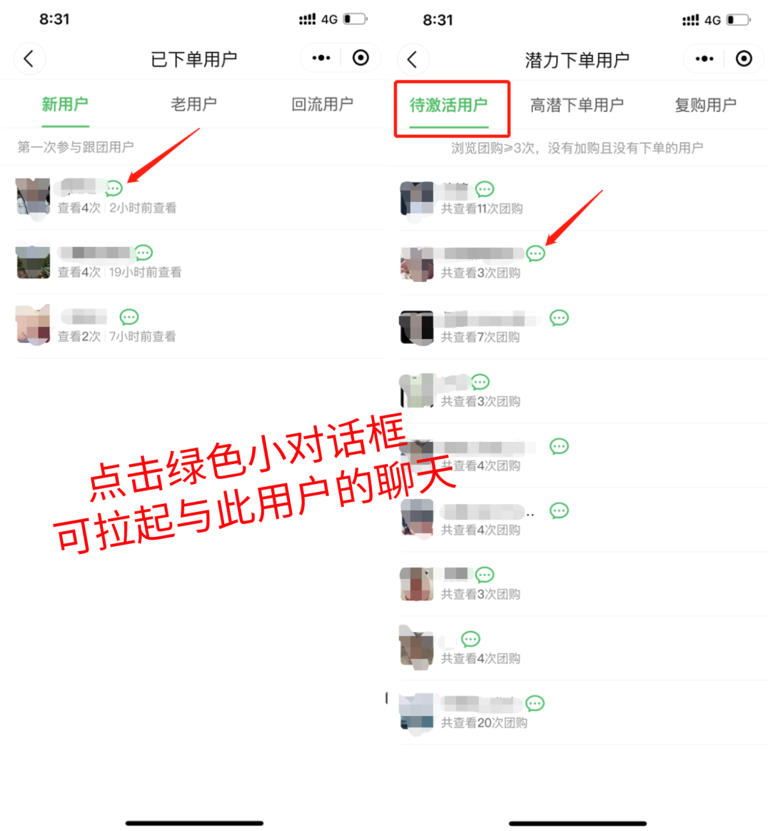Tap mini-program close circle on 潜力下单用户 screen

coord(744,59)
